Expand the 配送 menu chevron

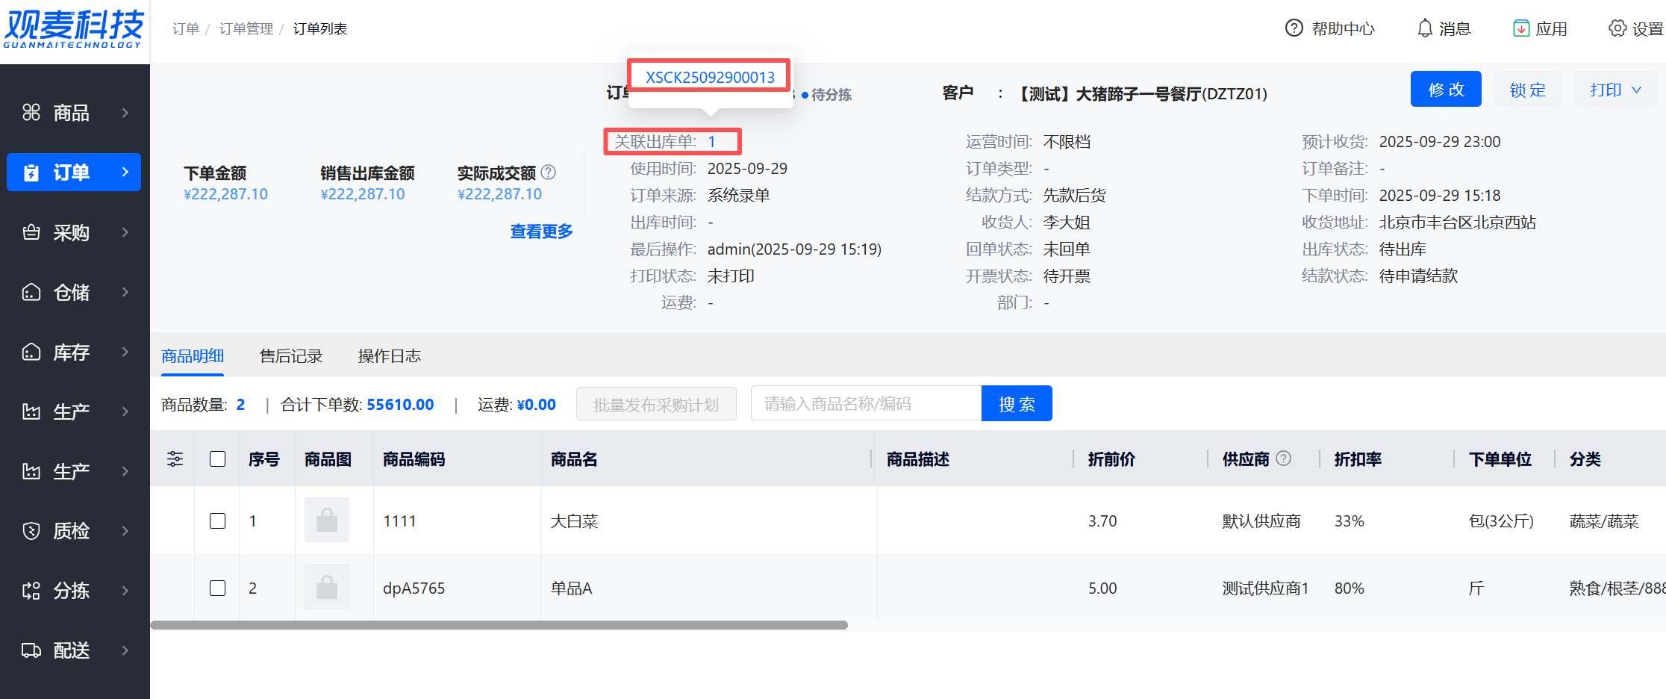[x=125, y=650]
